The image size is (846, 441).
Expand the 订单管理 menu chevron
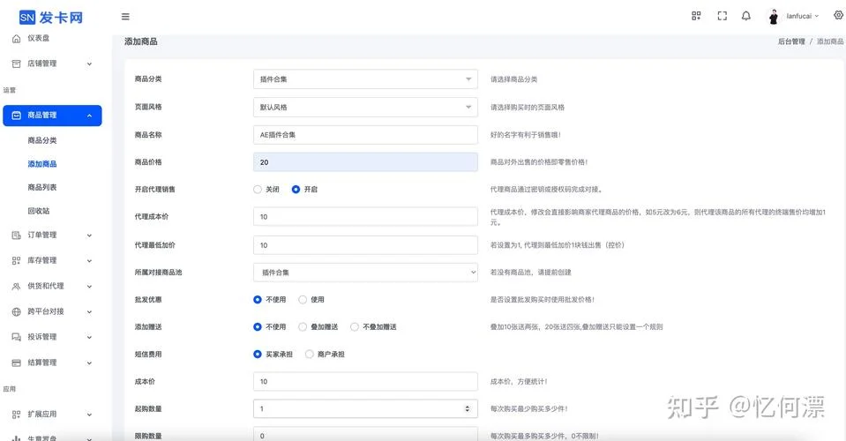[x=90, y=235]
